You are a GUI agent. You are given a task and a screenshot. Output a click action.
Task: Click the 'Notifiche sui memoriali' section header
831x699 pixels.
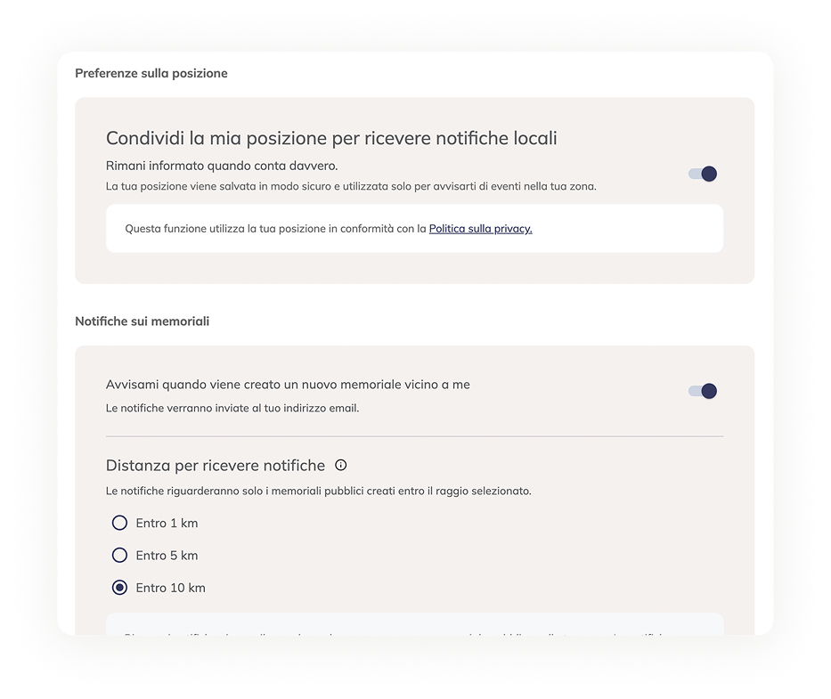click(142, 321)
